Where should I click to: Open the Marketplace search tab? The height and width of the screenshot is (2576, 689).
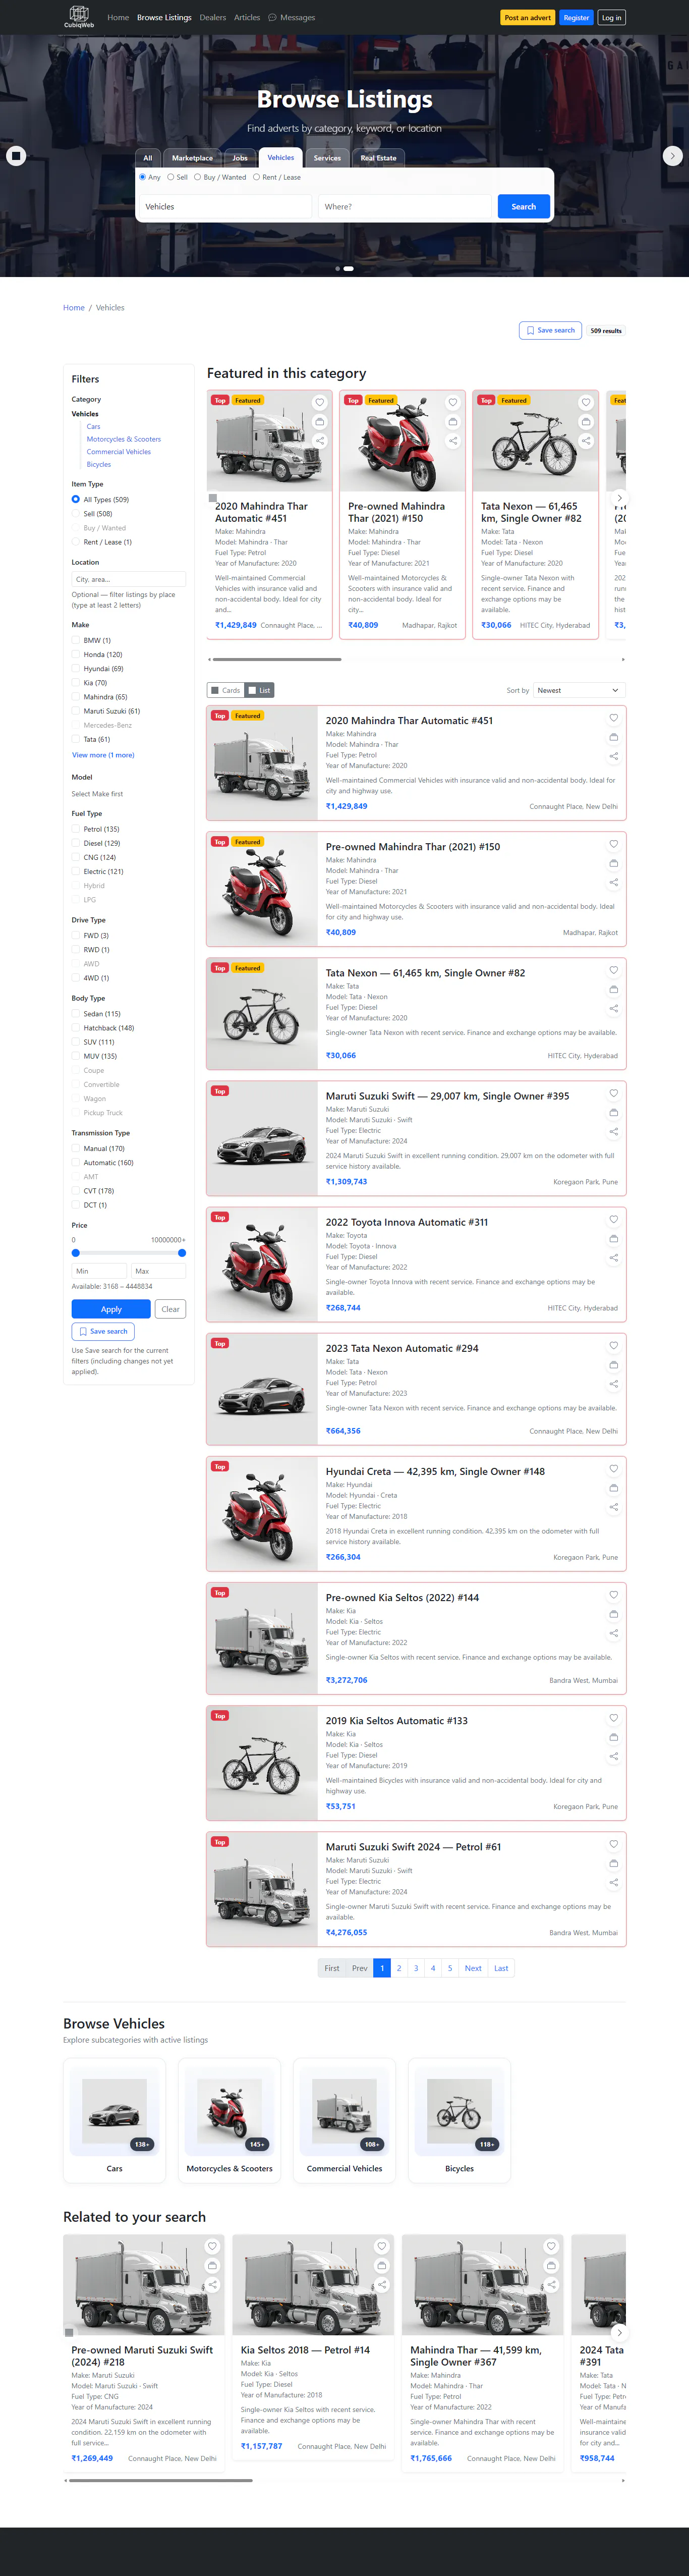[x=192, y=158]
